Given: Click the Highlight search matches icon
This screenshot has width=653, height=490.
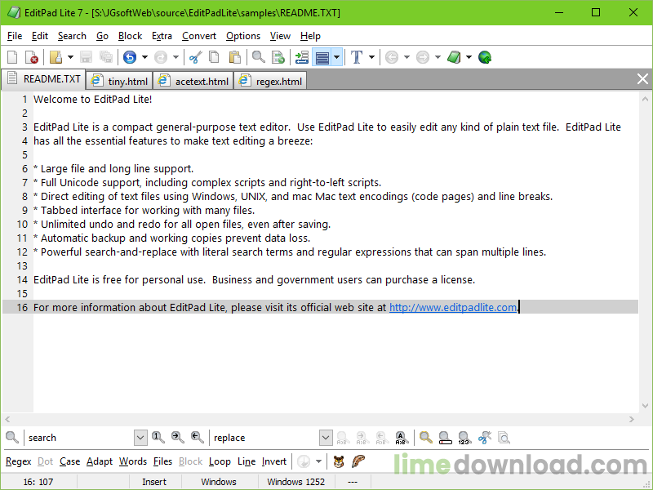Looking at the screenshot, I should click(x=425, y=438).
